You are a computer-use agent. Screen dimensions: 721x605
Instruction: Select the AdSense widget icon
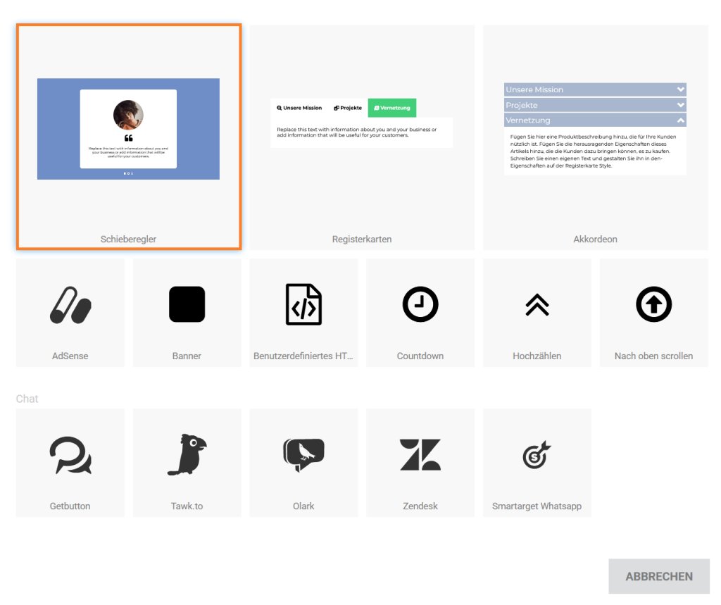[70, 305]
